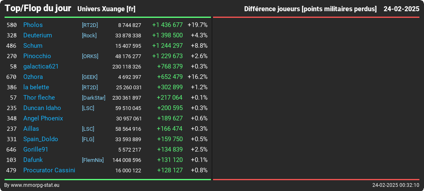
Task: Open the [FlemNix] alliance tag
Action: 93,160
